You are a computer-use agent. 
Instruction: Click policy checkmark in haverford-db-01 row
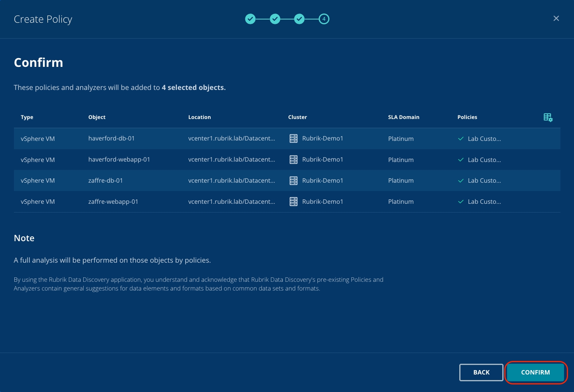(x=461, y=139)
